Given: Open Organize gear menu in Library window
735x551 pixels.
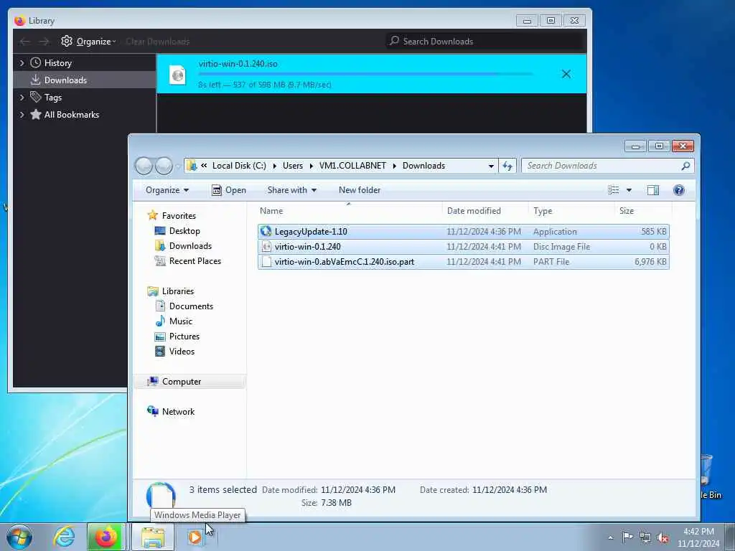Looking at the screenshot, I should (x=88, y=41).
